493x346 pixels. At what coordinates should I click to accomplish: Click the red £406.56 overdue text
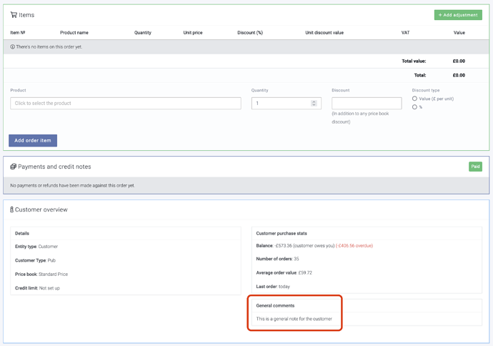354,246
